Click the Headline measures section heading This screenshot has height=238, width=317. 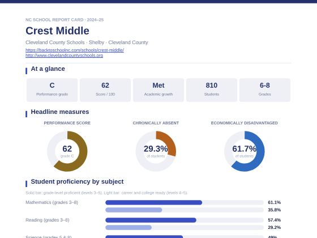coord(60,112)
